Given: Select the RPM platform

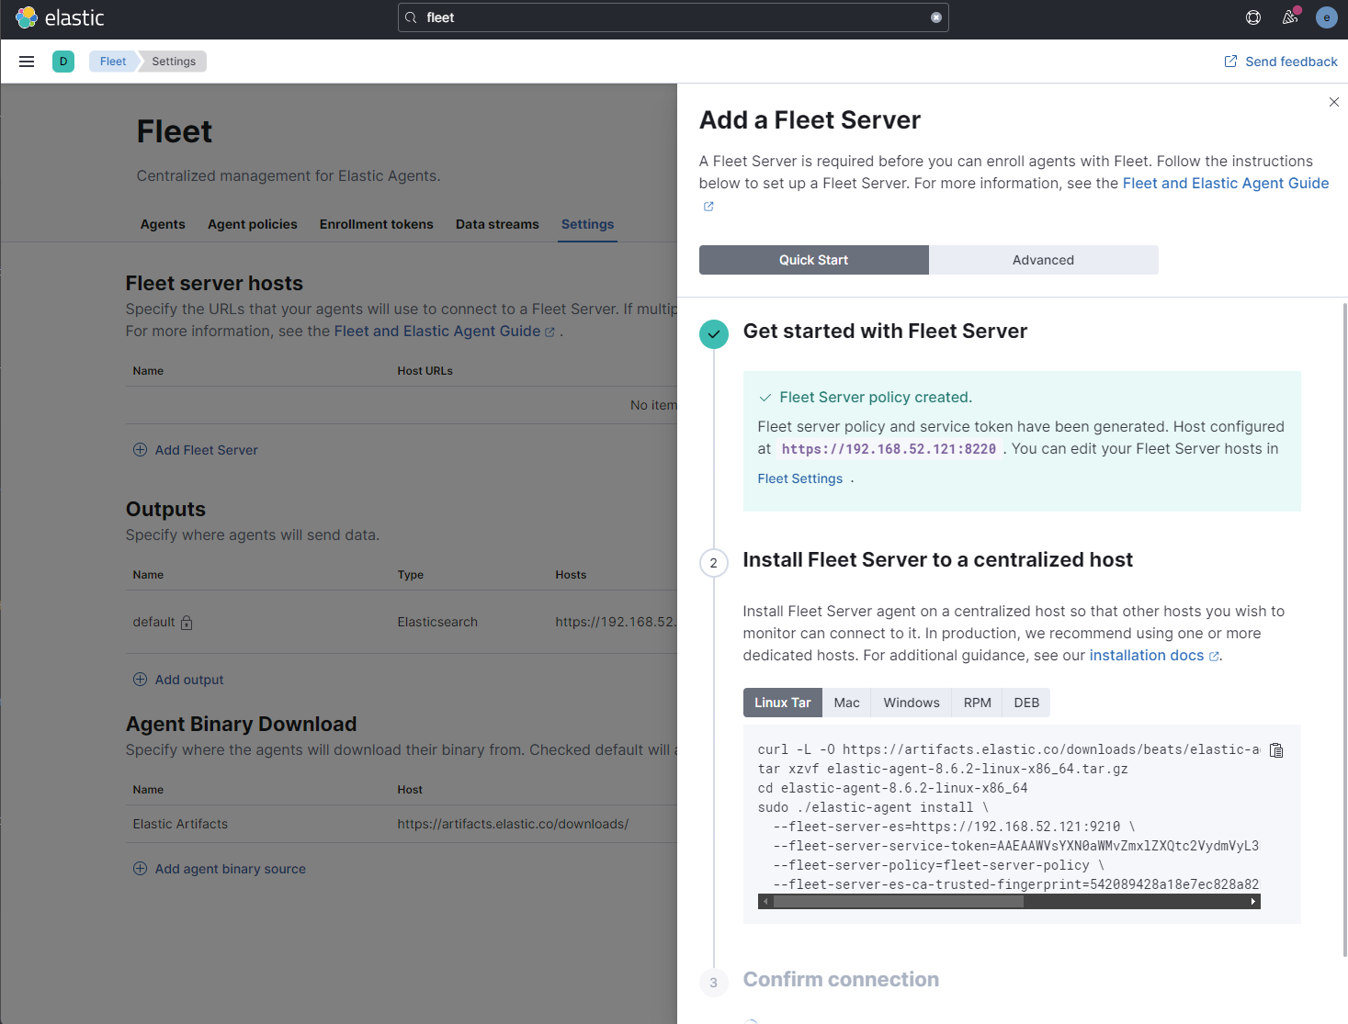Looking at the screenshot, I should tap(978, 703).
